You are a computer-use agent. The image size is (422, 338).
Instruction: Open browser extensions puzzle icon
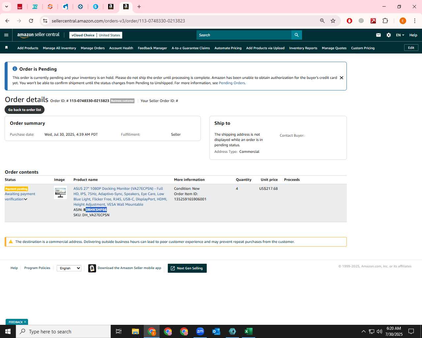tap(385, 21)
